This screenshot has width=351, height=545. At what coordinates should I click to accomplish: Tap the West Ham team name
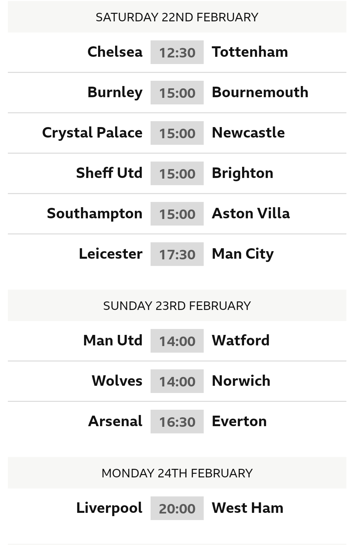[x=248, y=508]
